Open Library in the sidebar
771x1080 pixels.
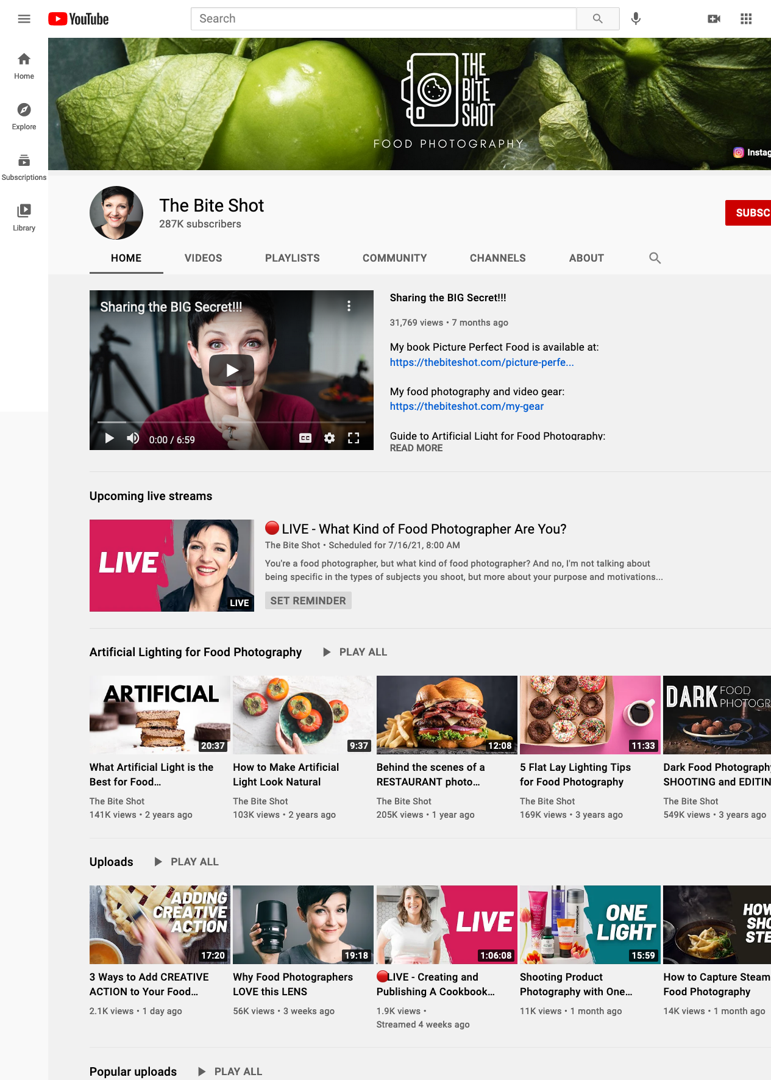click(24, 218)
